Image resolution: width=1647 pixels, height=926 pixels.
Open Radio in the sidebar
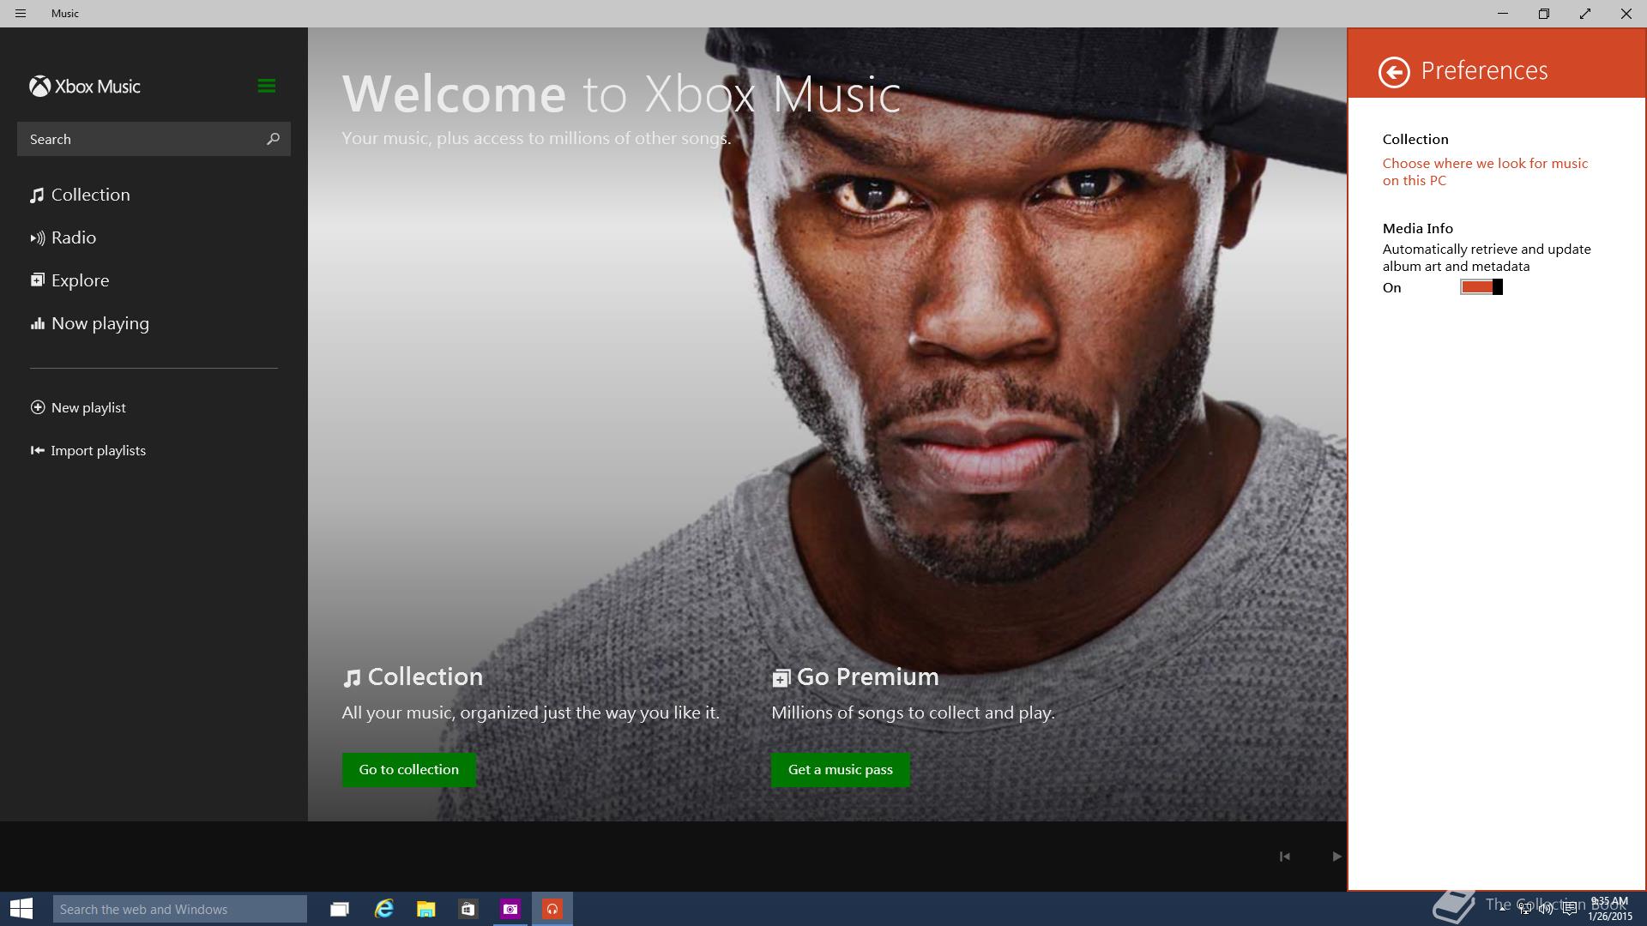click(63, 238)
